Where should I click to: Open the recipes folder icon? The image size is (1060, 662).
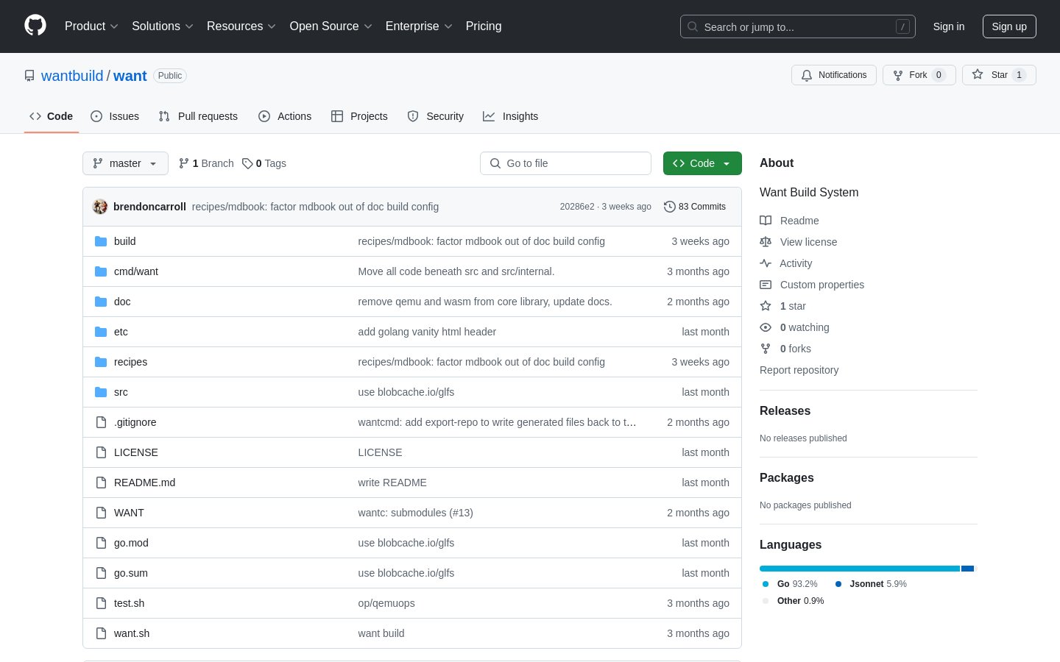click(x=101, y=362)
